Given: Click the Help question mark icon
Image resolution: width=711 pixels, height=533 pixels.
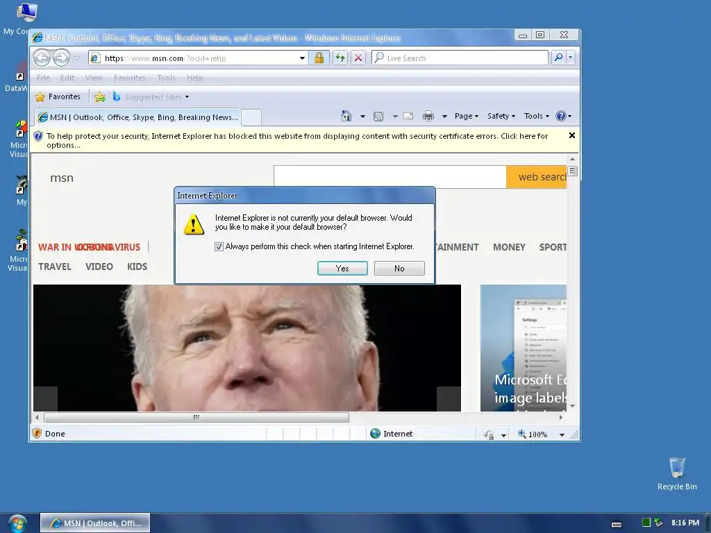Looking at the screenshot, I should (561, 116).
